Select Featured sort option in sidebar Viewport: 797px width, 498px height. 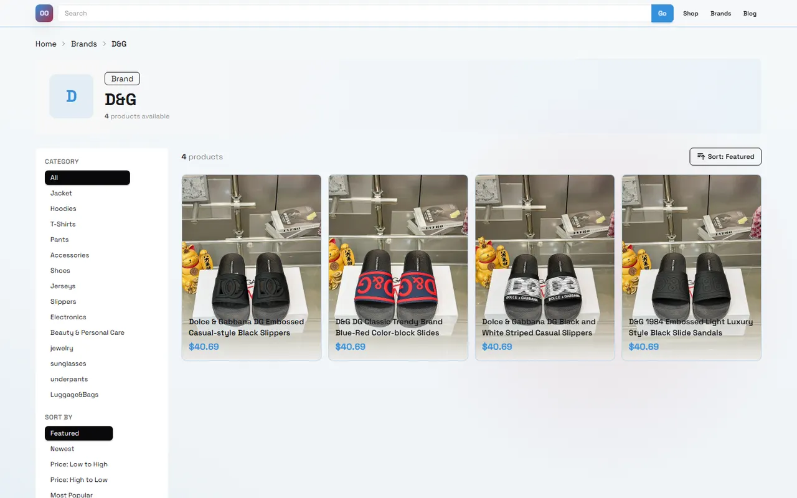tap(78, 433)
